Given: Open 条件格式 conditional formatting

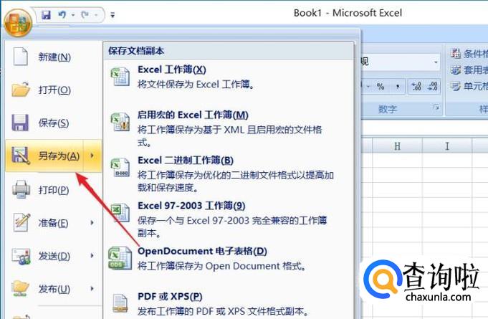Looking at the screenshot, I should 469,53.
